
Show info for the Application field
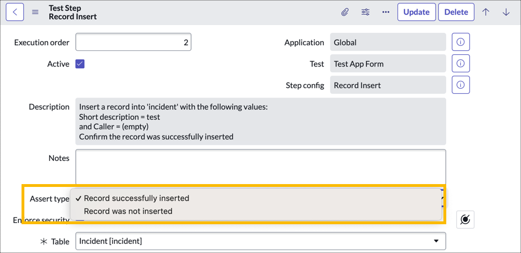pos(460,42)
